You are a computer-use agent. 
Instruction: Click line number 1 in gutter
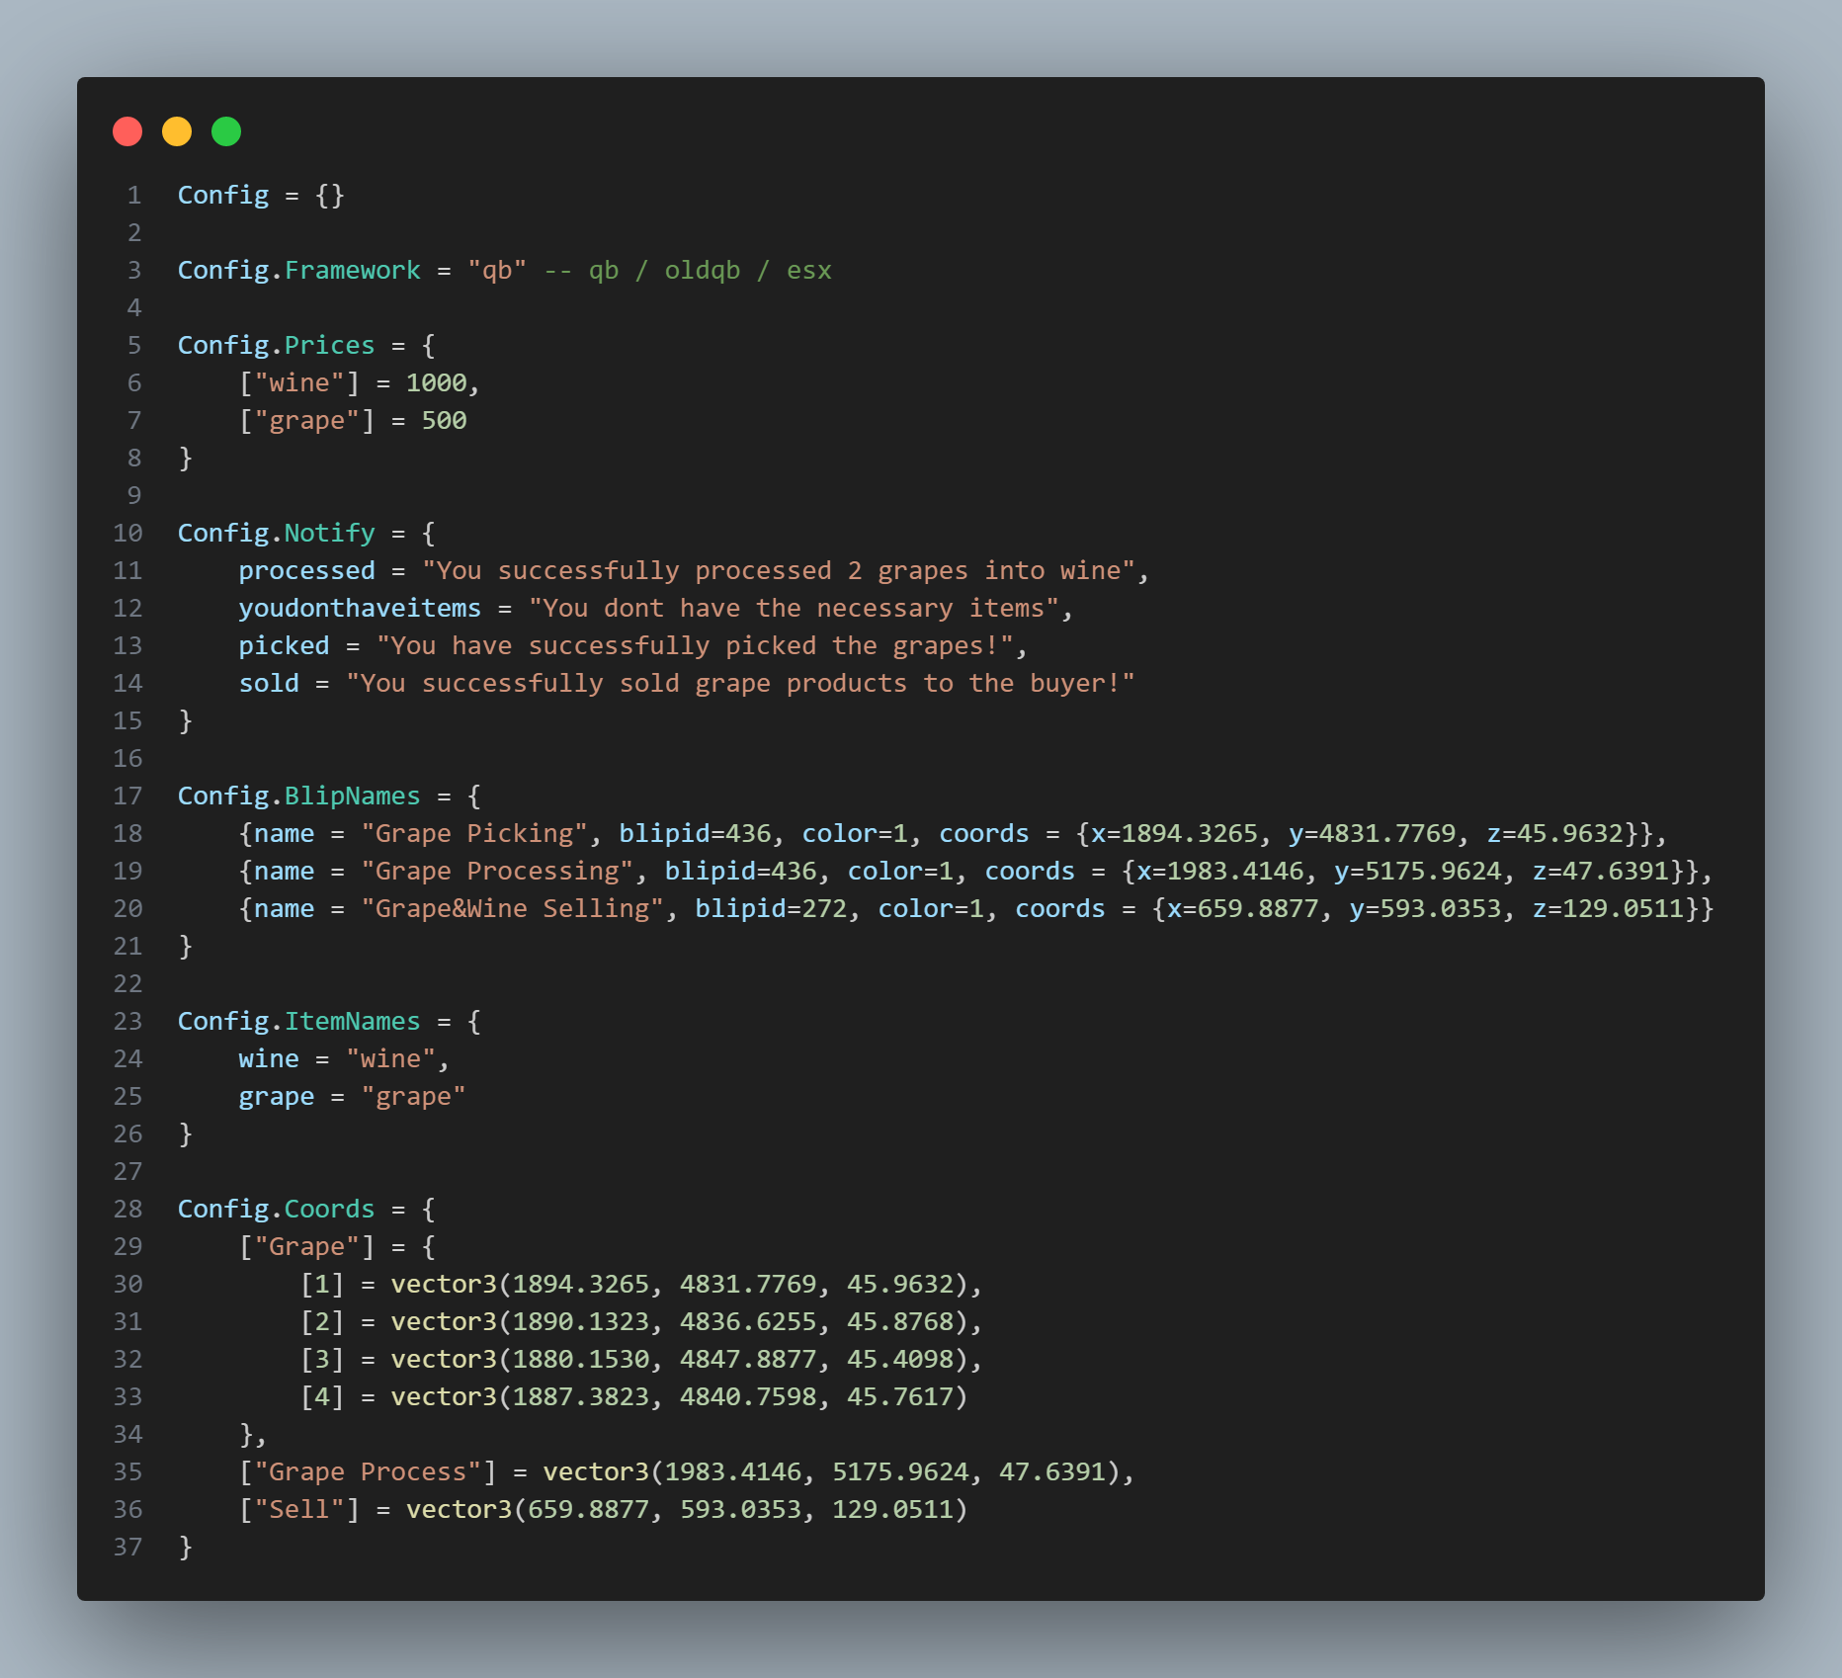click(x=134, y=196)
